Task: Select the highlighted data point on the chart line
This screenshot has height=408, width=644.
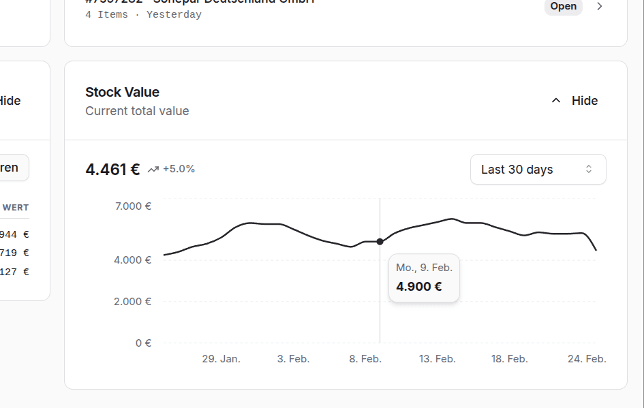Action: tap(380, 241)
